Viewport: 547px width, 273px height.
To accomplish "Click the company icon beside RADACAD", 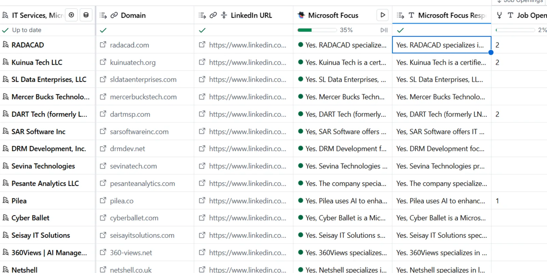I will tap(5, 45).
